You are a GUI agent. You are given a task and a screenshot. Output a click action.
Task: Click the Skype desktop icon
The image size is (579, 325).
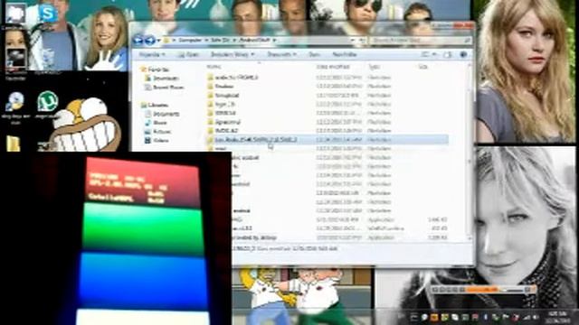[47, 14]
